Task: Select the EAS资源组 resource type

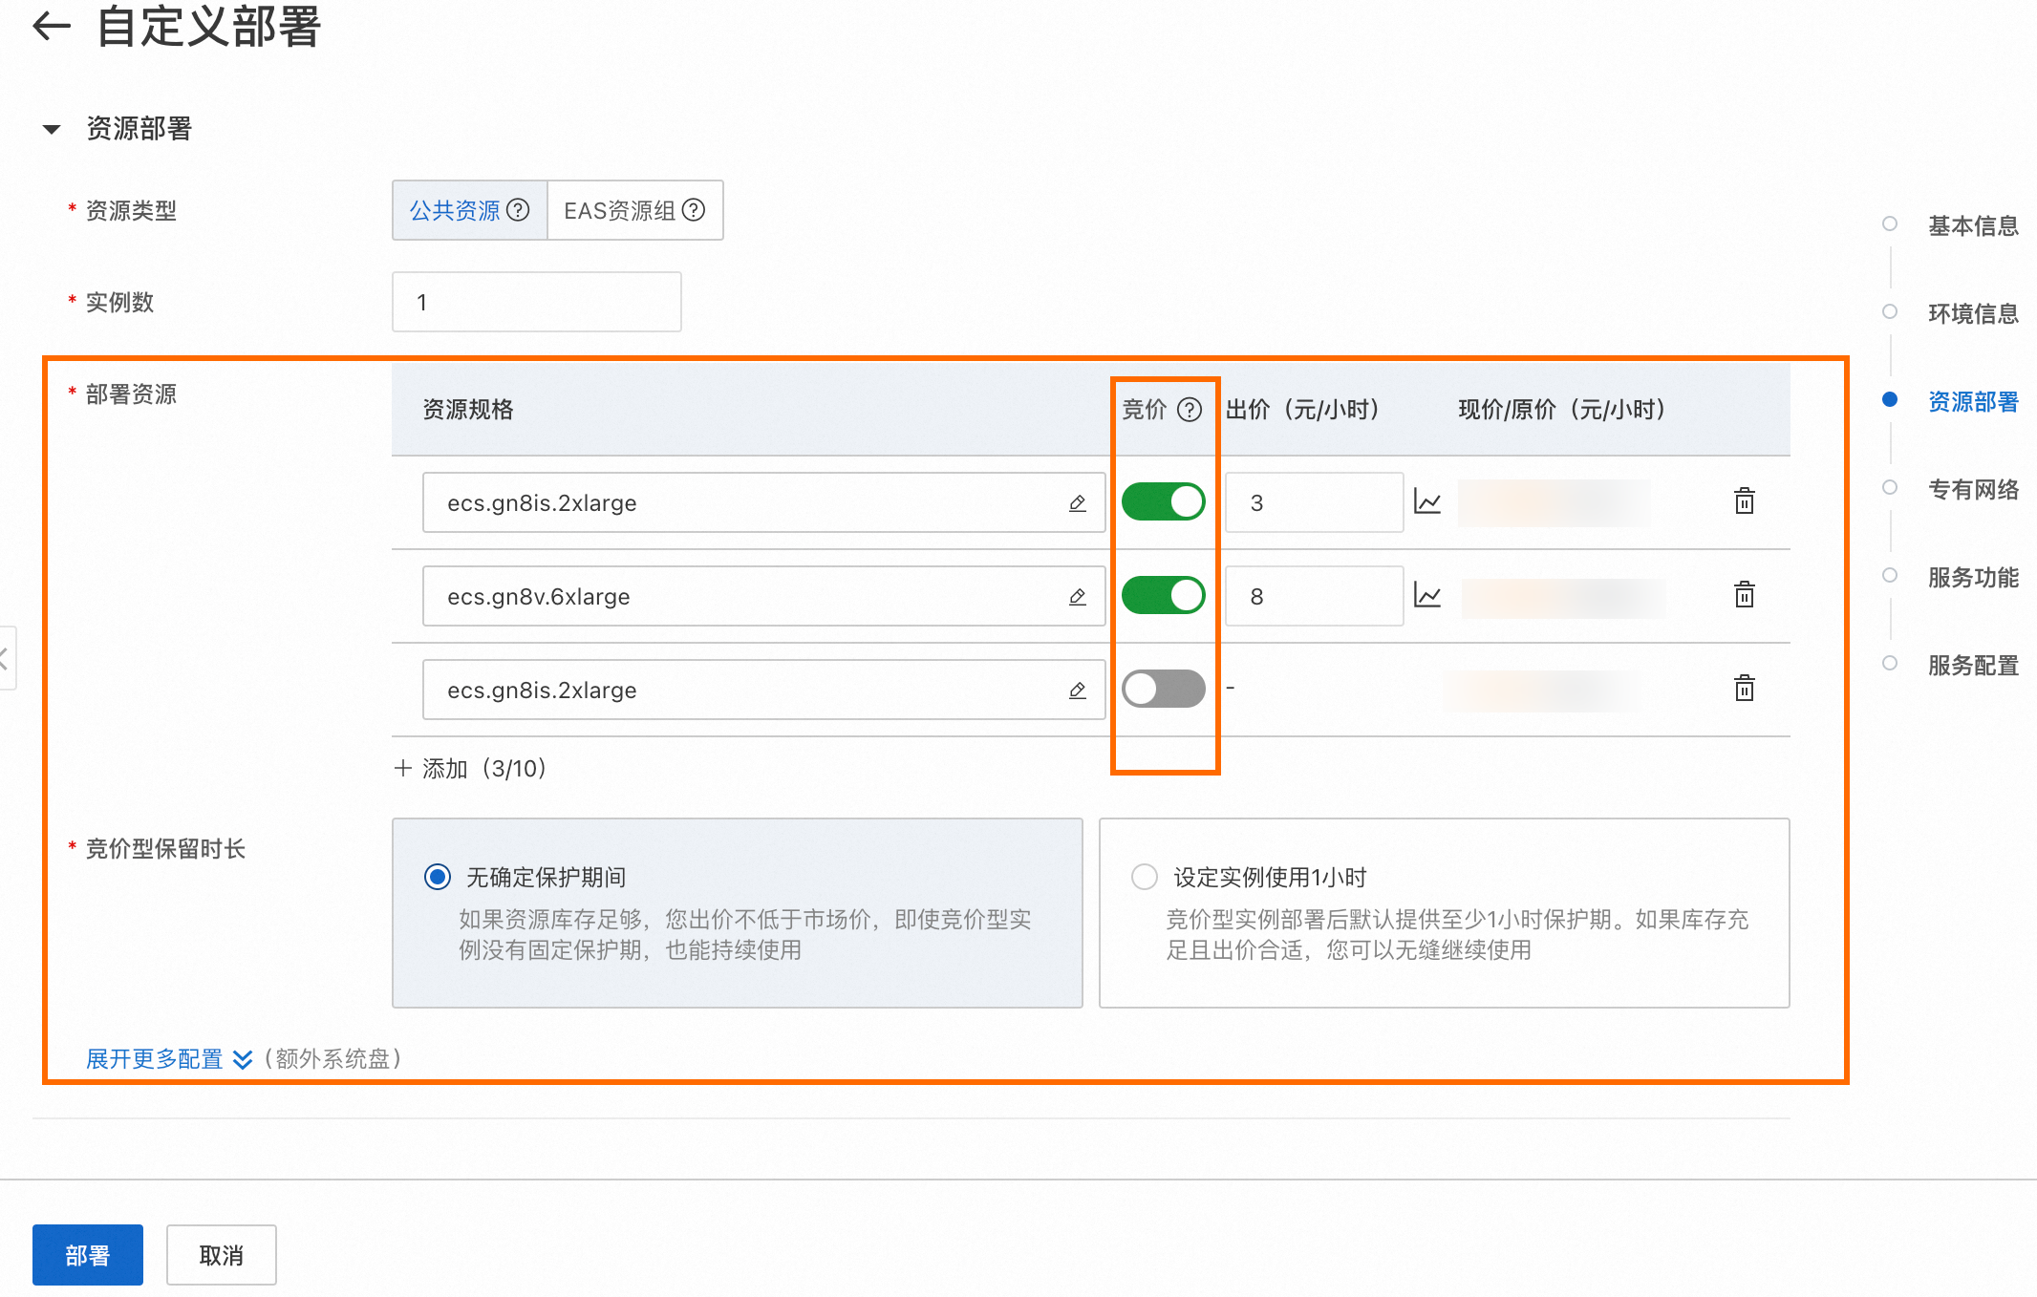Action: coord(634,210)
